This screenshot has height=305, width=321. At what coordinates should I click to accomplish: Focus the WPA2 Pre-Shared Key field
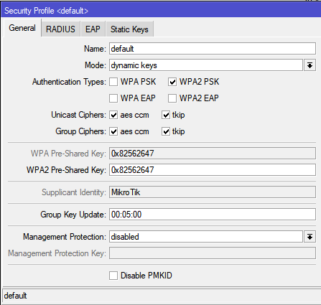pos(213,170)
